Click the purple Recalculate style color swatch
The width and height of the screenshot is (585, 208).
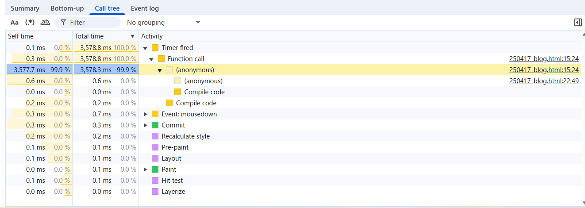tap(155, 136)
